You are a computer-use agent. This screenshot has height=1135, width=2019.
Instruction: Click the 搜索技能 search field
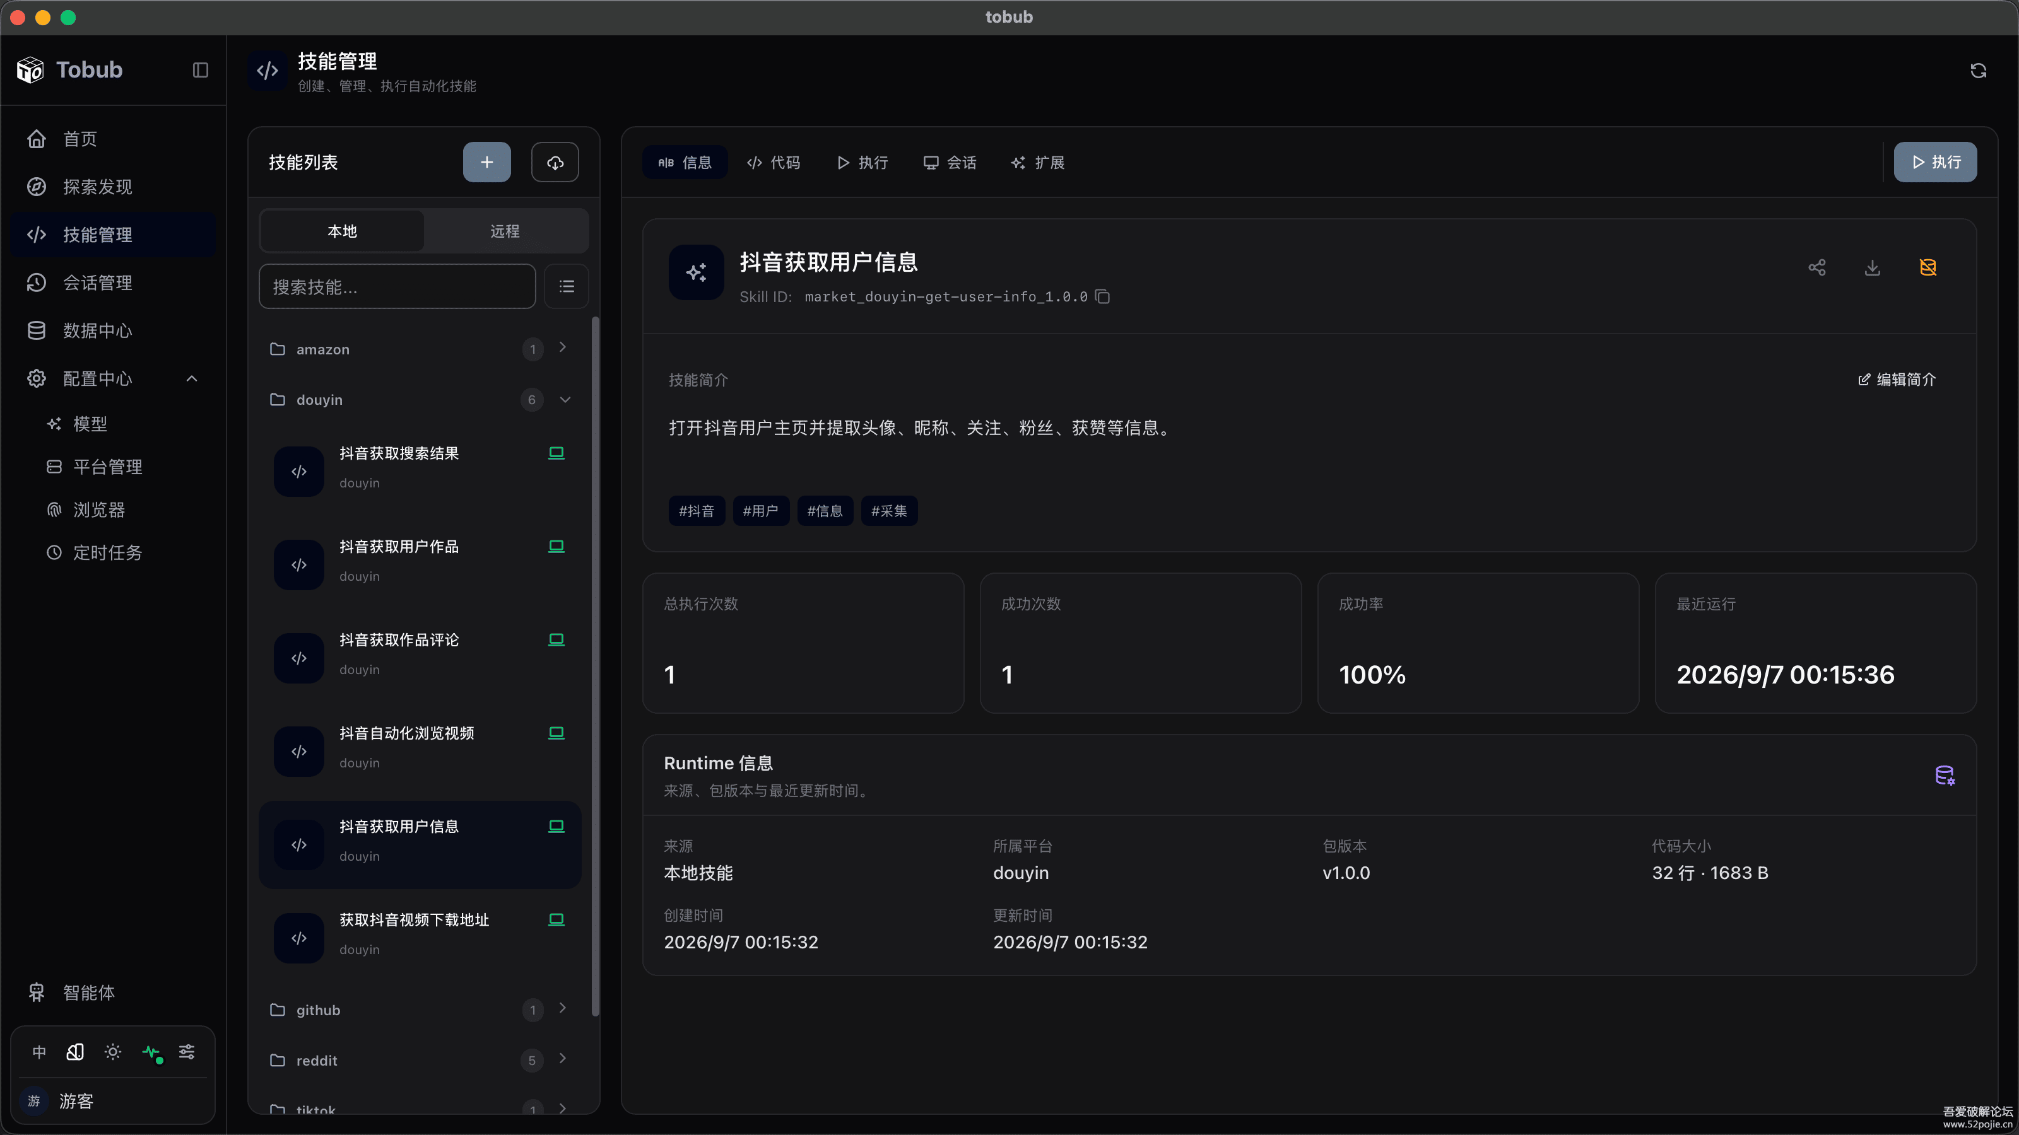click(x=397, y=287)
